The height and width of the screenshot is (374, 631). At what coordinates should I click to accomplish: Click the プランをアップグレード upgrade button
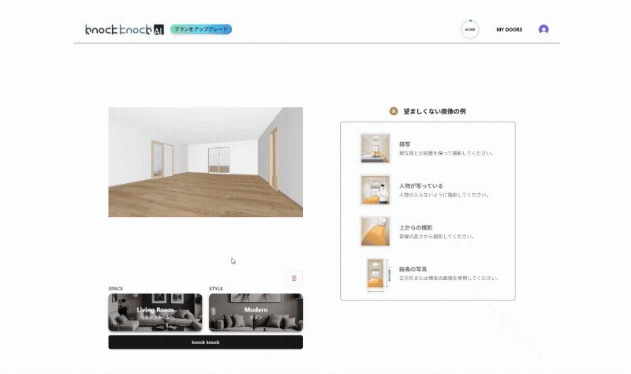coord(200,29)
